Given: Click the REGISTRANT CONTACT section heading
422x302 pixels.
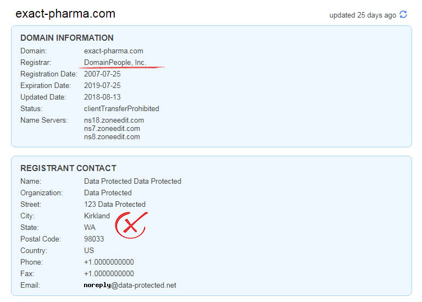Looking at the screenshot, I should click(x=68, y=168).
